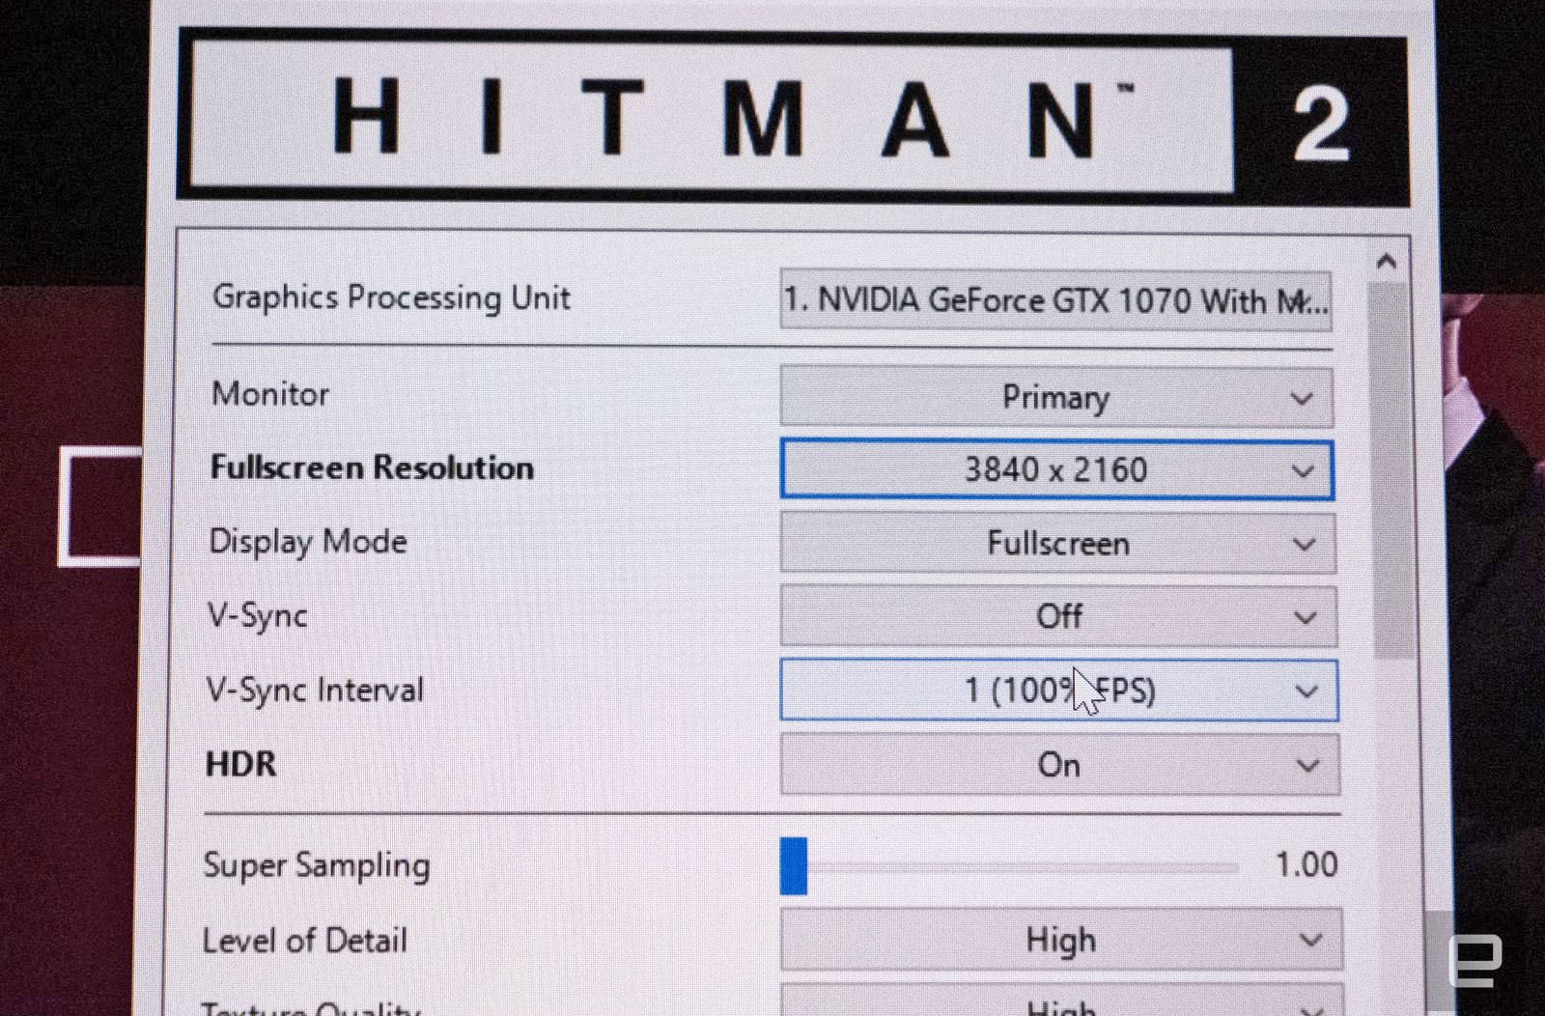Viewport: 1545px width, 1016px height.
Task: Click the Fullscreen Resolution label
Action: tap(372, 468)
